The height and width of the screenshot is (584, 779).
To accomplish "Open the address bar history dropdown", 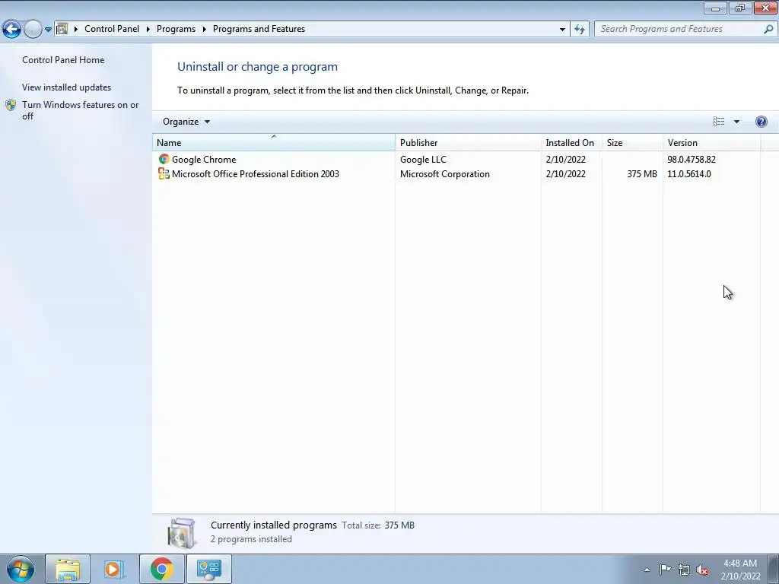I will (562, 30).
